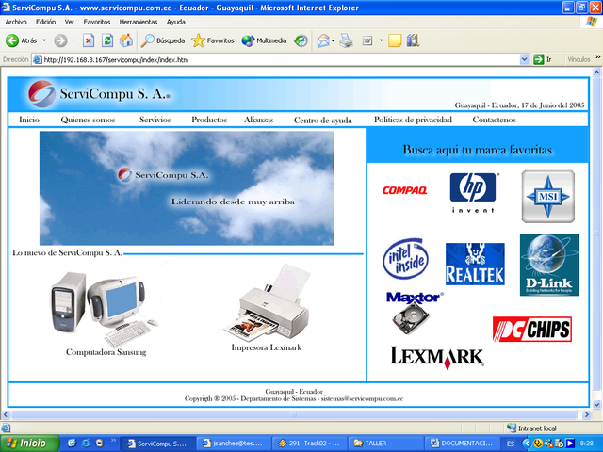Click the Internet Explorer quick launch icon
Viewport: 603px width, 452px height.
86,444
